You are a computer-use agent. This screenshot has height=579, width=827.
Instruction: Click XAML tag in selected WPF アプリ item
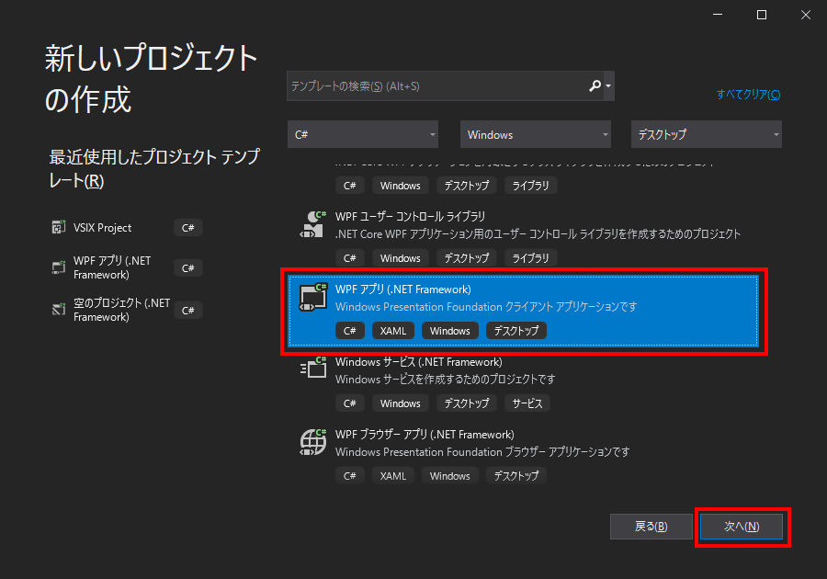pos(393,331)
